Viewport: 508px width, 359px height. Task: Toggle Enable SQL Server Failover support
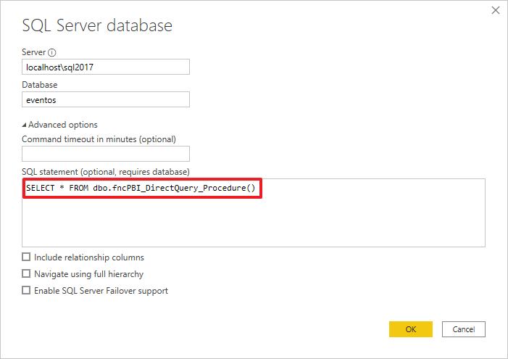pos(26,290)
